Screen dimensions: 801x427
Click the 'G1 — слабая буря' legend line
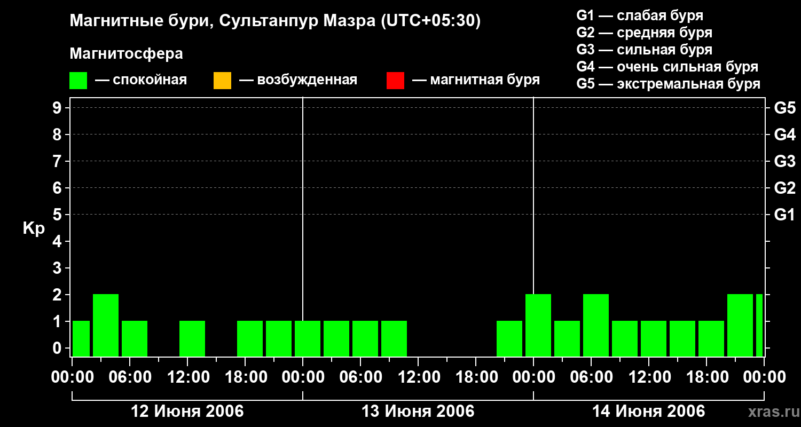(640, 15)
